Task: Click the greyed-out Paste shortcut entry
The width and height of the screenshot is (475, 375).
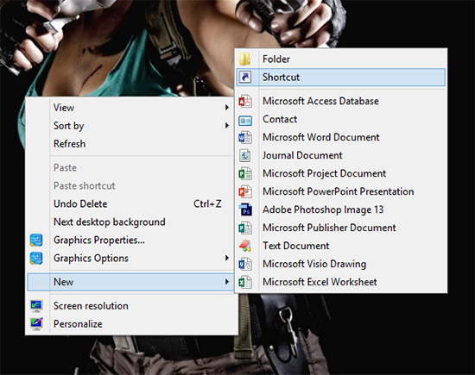Action: [x=130, y=185]
